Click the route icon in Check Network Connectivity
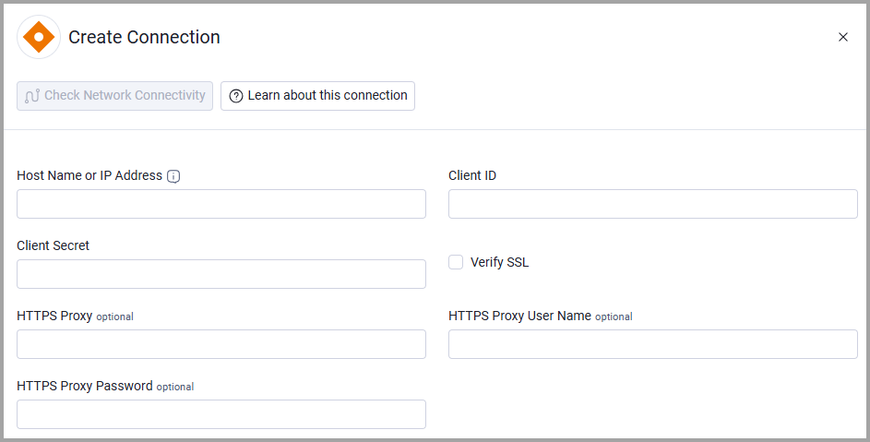The width and height of the screenshot is (870, 442). pos(32,96)
